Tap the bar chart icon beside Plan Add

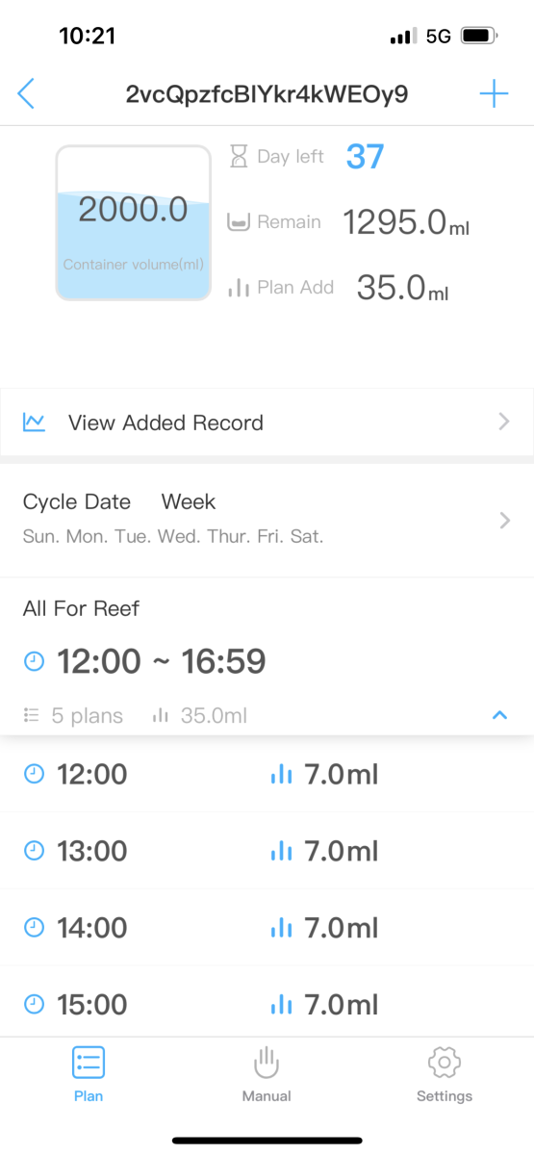[x=239, y=287]
